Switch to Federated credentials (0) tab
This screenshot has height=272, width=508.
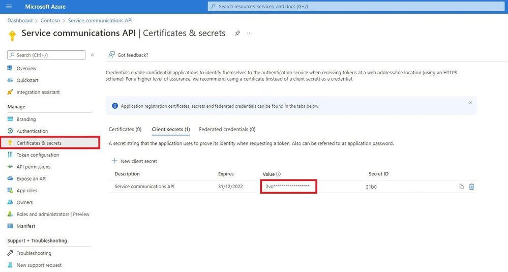click(227, 129)
